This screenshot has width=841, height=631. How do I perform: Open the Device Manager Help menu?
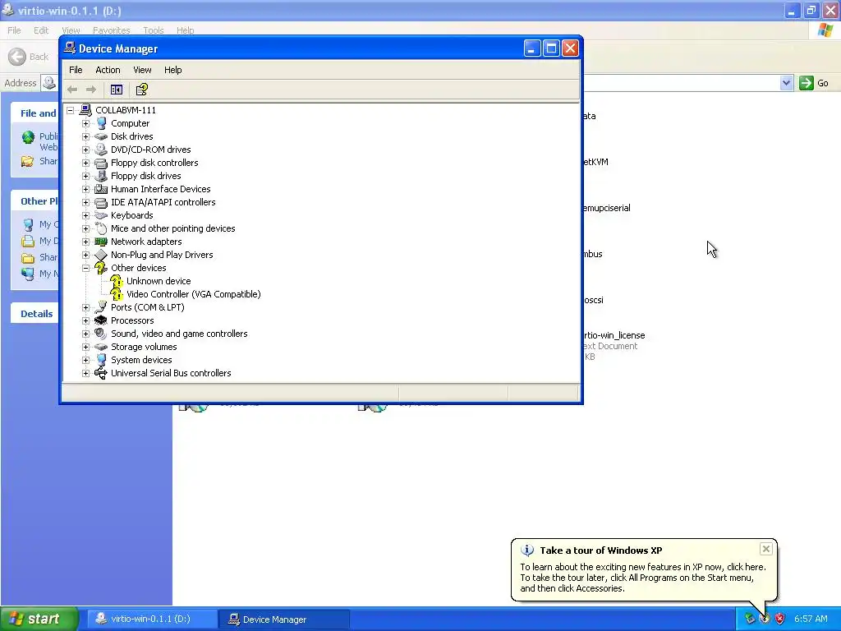(x=172, y=70)
